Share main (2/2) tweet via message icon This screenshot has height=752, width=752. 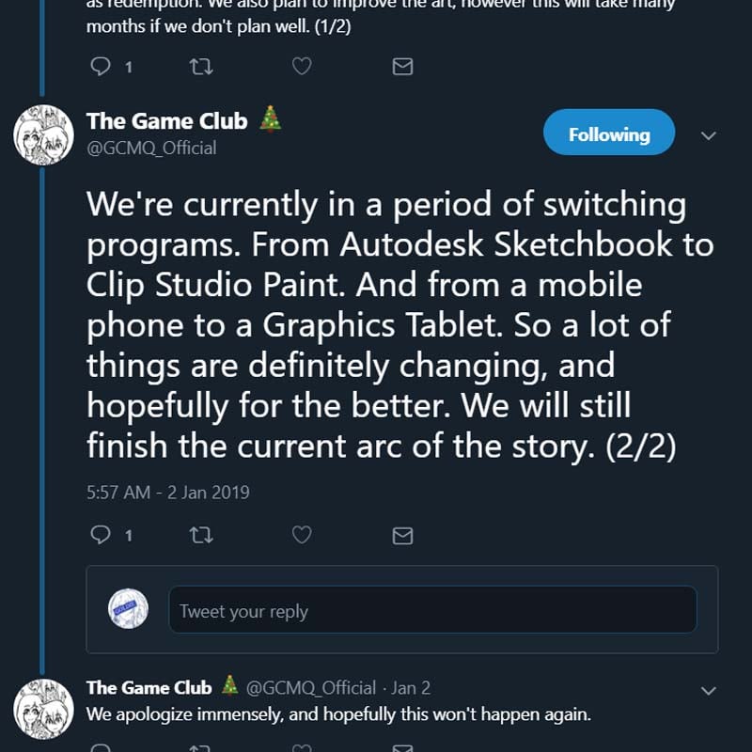click(402, 535)
